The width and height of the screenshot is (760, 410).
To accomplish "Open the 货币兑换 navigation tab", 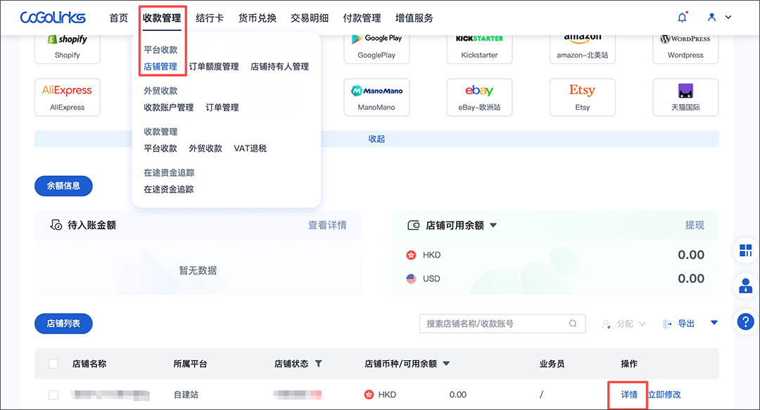I will [257, 18].
